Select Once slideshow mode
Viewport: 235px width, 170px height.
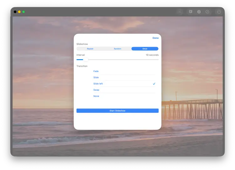pyautogui.click(x=145, y=49)
